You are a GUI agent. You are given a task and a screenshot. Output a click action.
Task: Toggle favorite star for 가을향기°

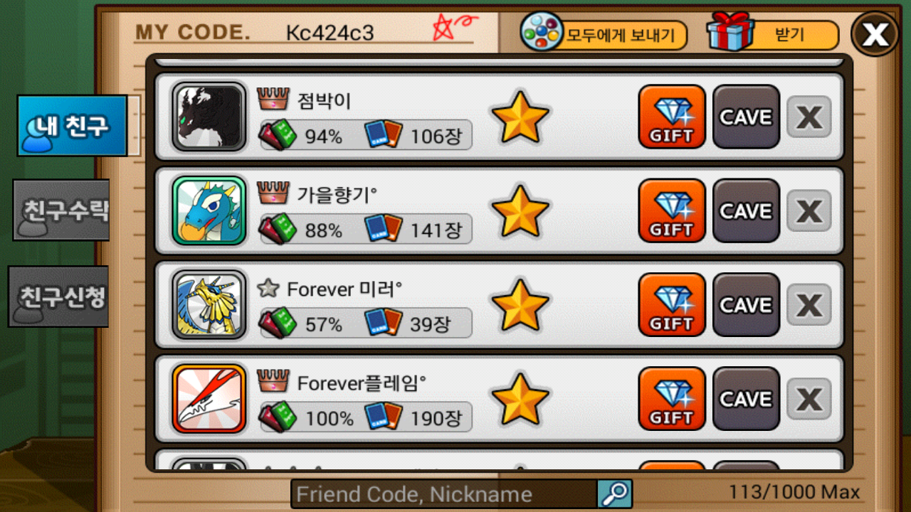[521, 210]
